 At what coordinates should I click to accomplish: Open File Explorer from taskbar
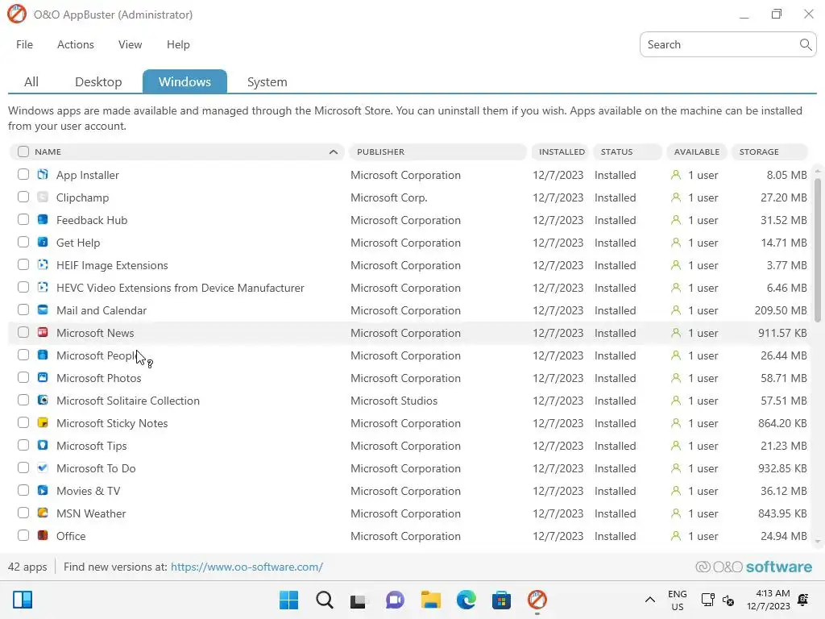click(431, 600)
